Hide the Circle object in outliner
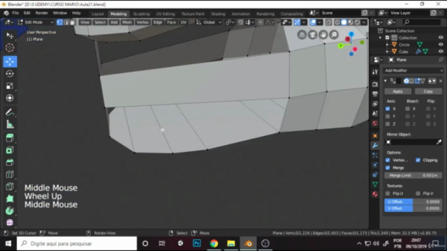The height and width of the screenshot is (251, 447). pos(441,45)
